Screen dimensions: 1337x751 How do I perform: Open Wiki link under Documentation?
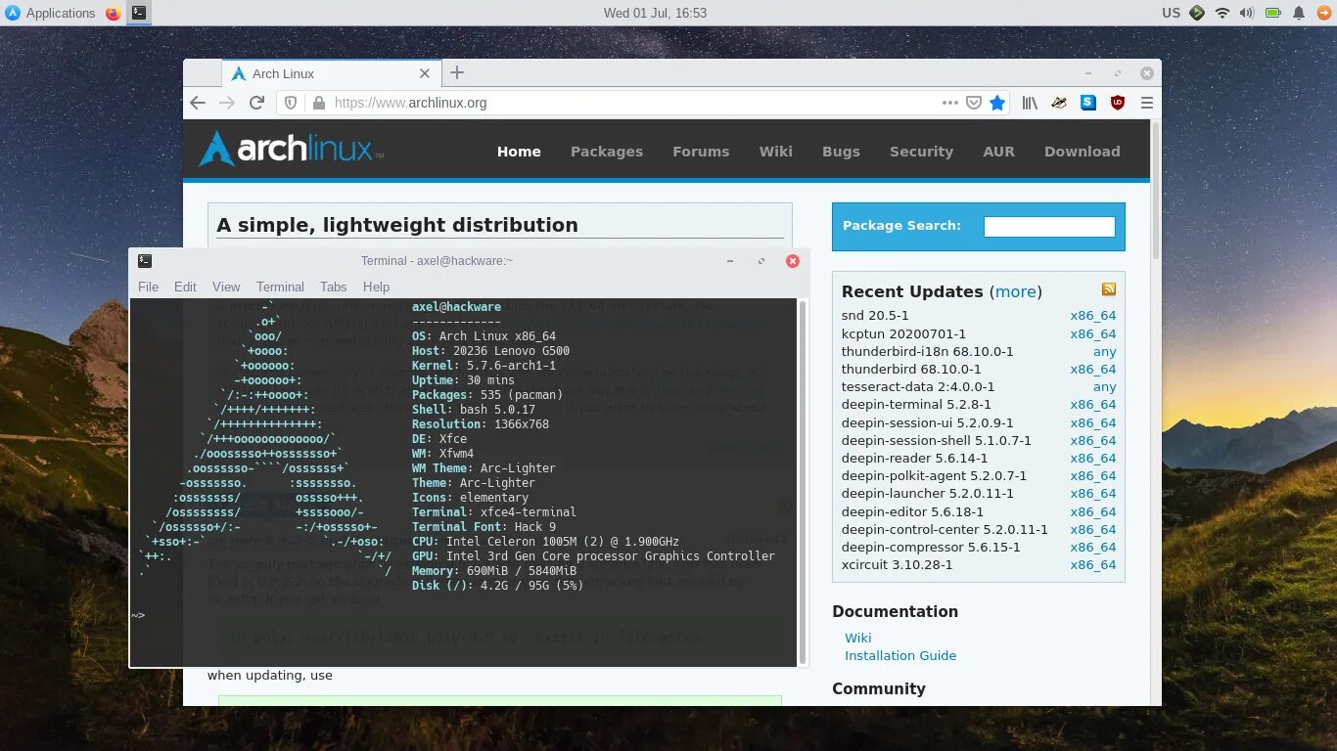click(857, 638)
